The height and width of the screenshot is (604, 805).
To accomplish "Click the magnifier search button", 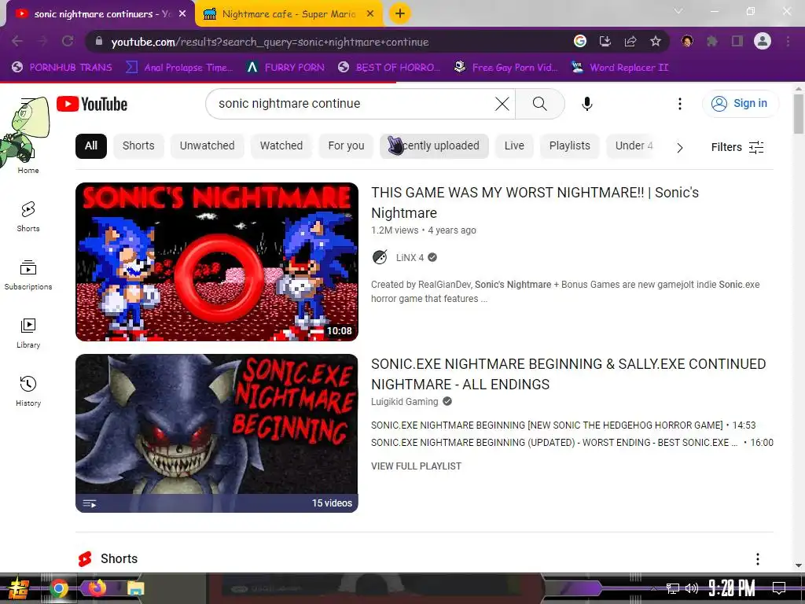I will pyautogui.click(x=539, y=104).
